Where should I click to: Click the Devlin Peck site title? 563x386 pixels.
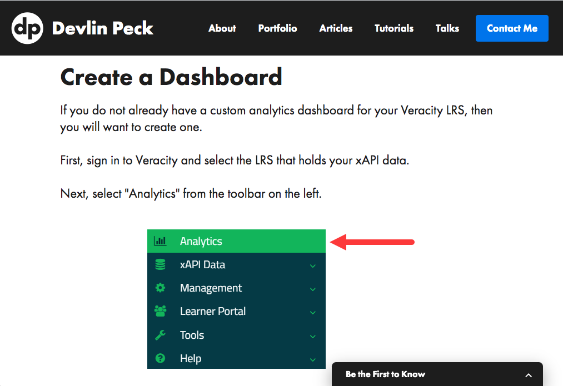(x=102, y=28)
